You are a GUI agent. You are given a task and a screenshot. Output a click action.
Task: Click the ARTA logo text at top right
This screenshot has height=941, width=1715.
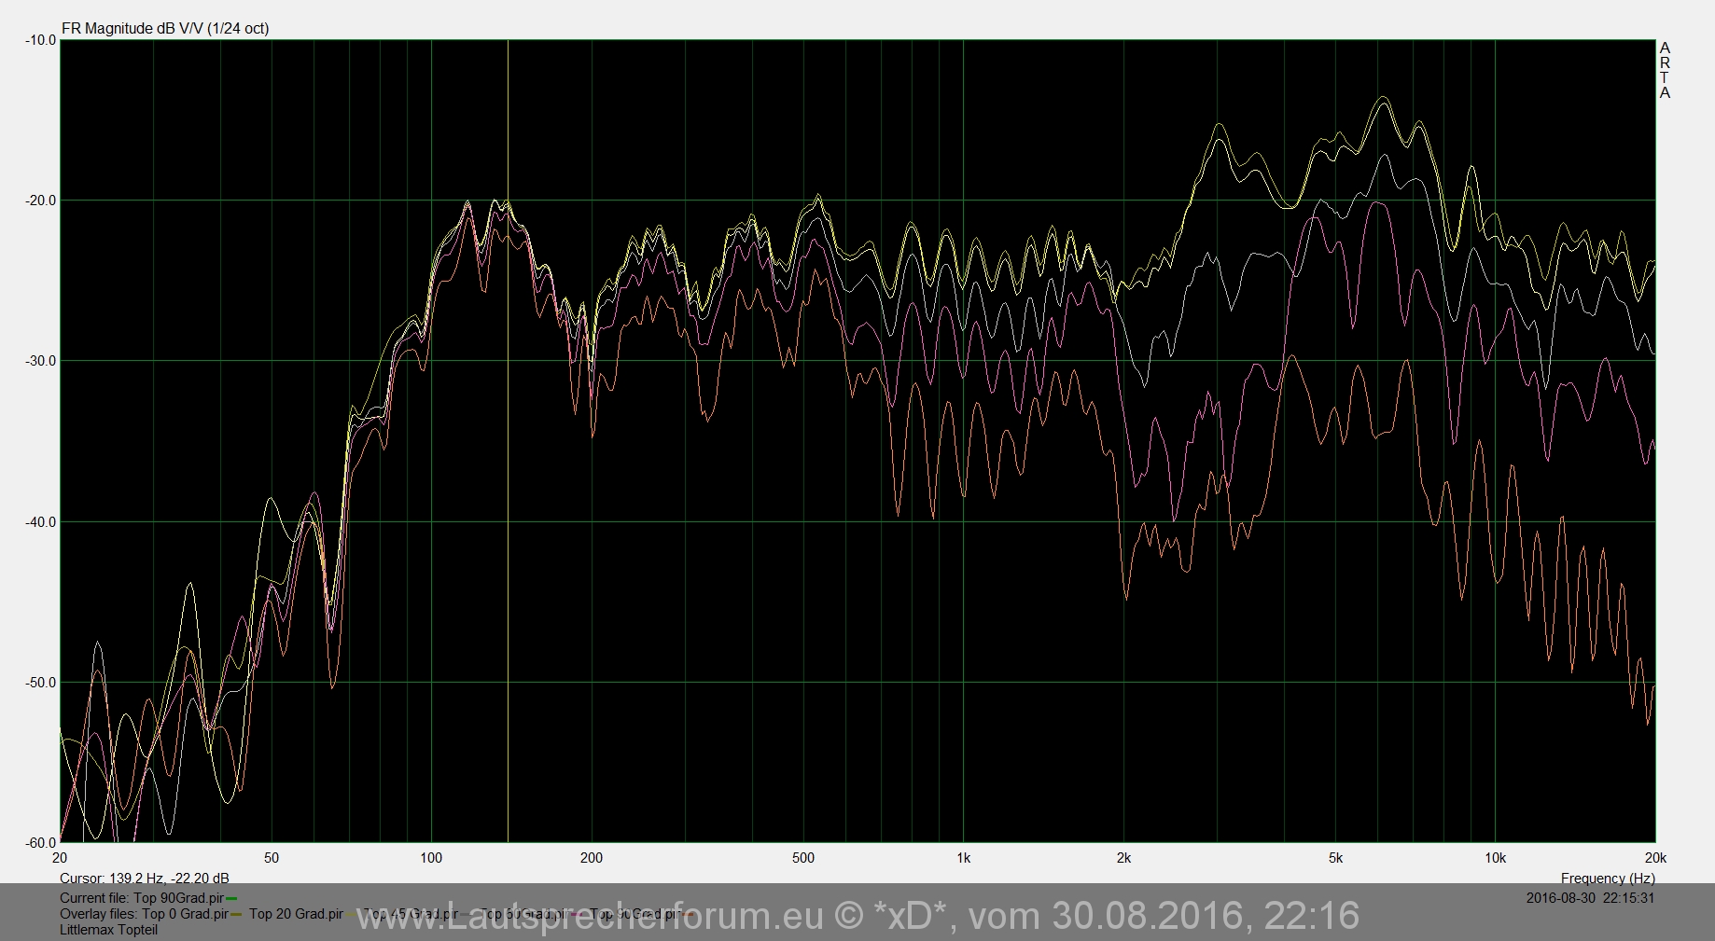coord(1665,70)
